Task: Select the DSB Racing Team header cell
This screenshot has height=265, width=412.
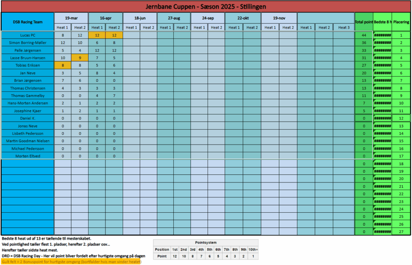Action: 27,22
